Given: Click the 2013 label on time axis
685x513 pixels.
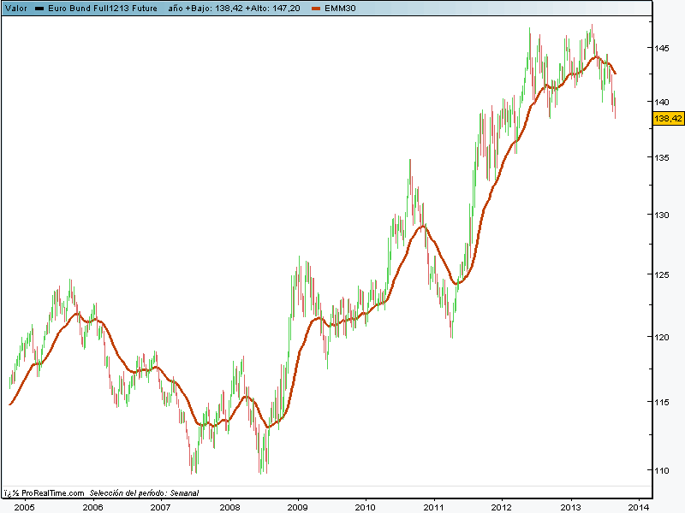Looking at the screenshot, I should pyautogui.click(x=570, y=506).
